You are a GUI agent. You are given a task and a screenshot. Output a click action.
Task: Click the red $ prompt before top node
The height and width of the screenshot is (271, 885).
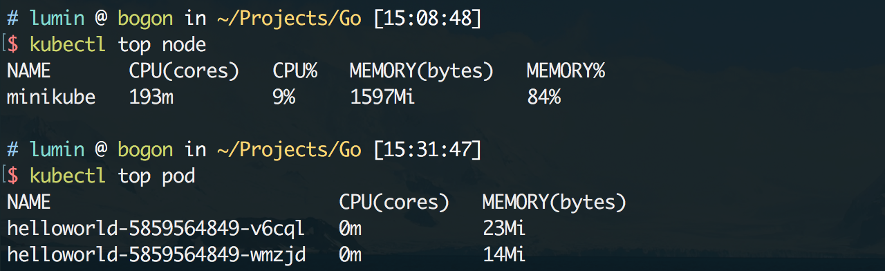12,45
